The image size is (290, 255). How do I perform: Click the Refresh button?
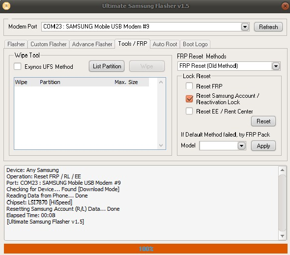[268, 27]
